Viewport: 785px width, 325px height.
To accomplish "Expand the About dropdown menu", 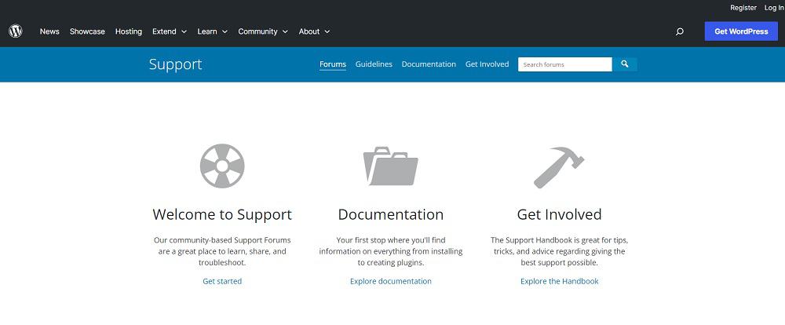I will (314, 31).
